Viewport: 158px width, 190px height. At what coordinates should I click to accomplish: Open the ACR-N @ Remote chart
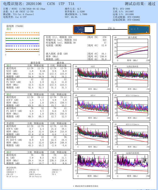click(x=131, y=136)
